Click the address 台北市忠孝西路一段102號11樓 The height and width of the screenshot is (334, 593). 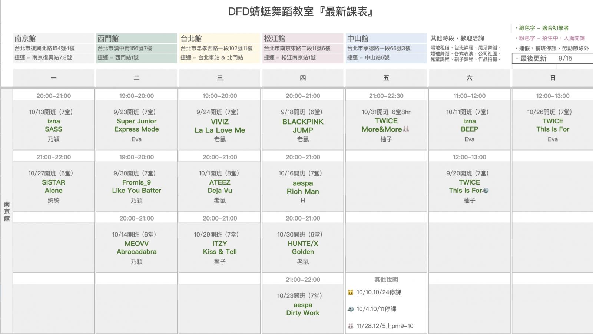point(217,48)
